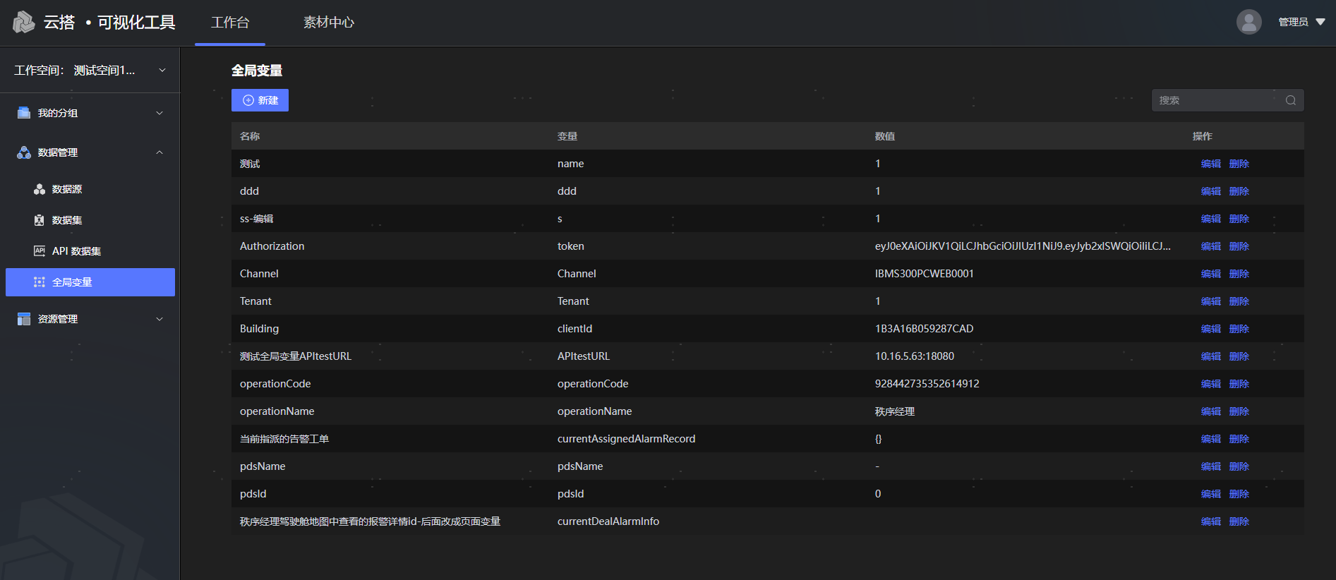Click the 数据管理 sidebar icon
This screenshot has width=1336, height=580.
(x=24, y=152)
